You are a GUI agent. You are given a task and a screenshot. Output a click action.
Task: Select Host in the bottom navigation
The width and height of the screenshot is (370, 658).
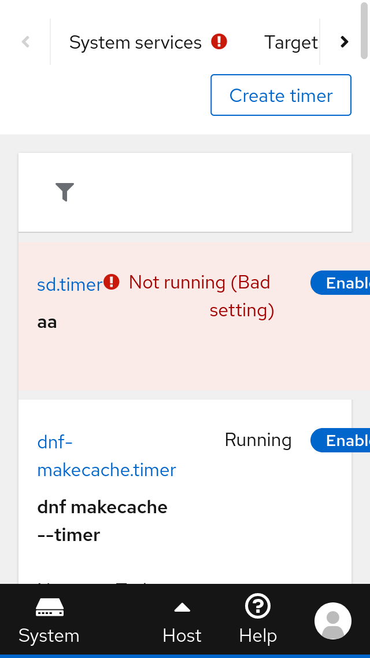[x=182, y=635]
